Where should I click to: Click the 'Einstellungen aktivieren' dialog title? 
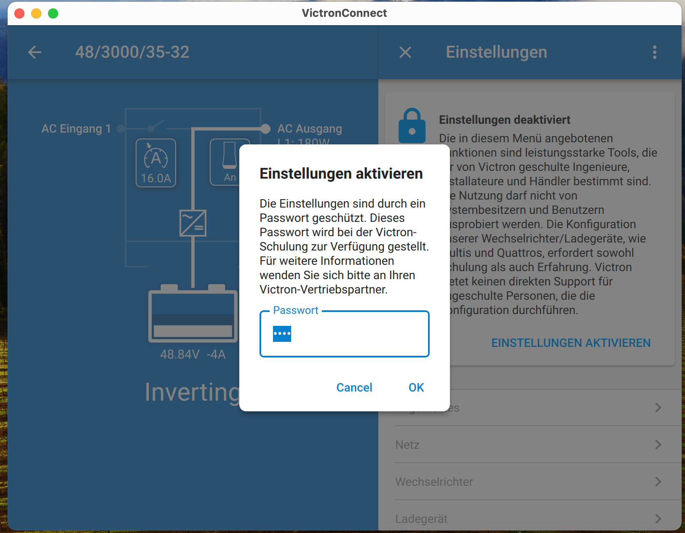coord(341,173)
